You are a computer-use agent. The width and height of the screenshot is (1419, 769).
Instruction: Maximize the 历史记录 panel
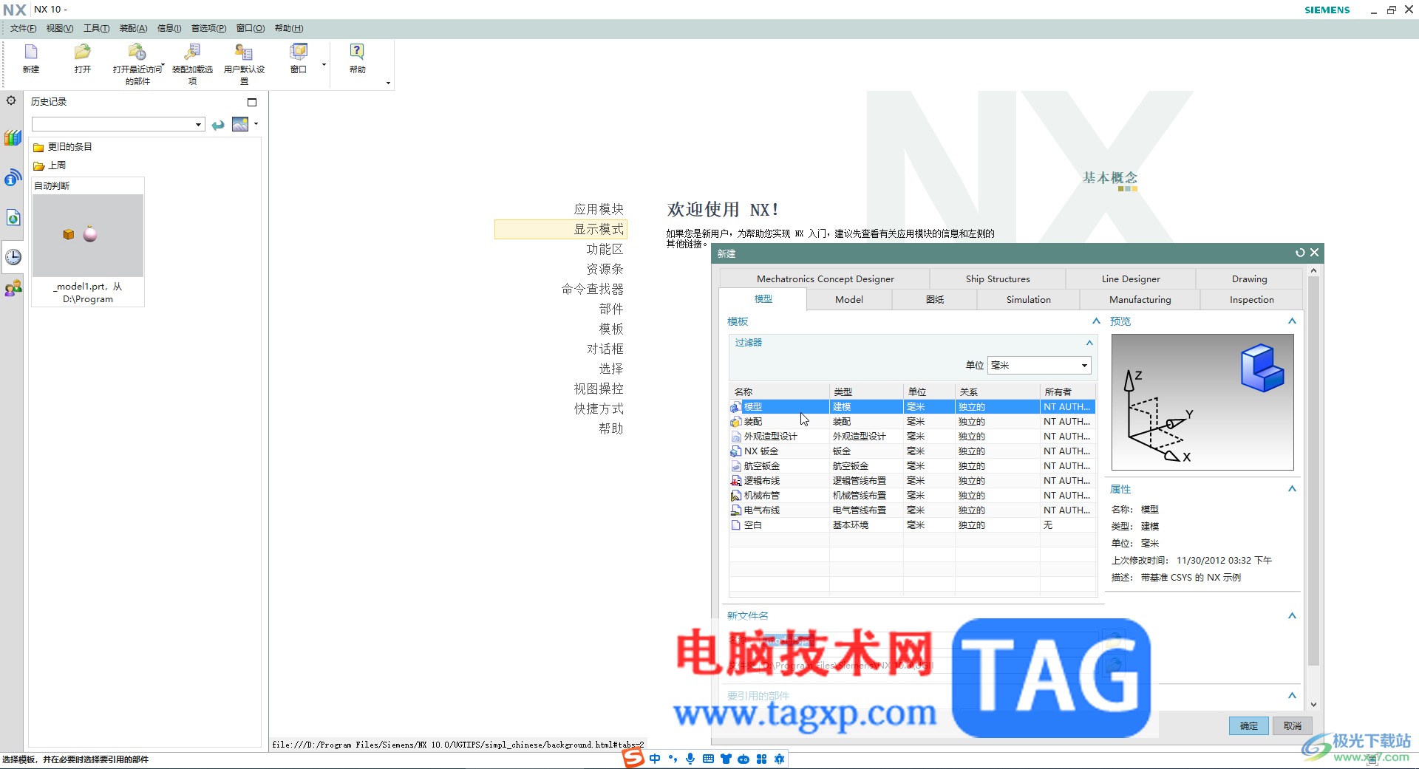pos(252,102)
